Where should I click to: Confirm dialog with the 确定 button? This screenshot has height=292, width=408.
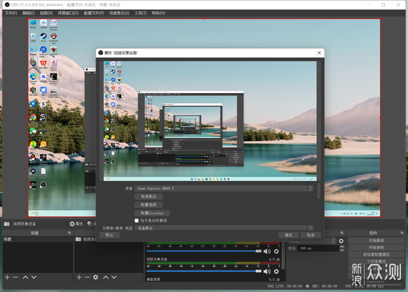(x=288, y=235)
